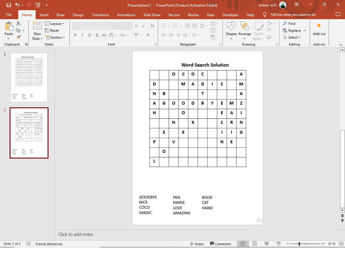Click the 61 % zoom level
The height and width of the screenshot is (259, 345).
[332, 244]
